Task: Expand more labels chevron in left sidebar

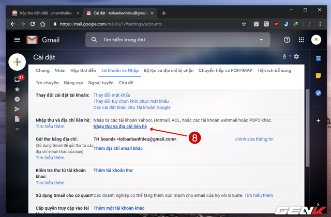Action: coord(17,129)
